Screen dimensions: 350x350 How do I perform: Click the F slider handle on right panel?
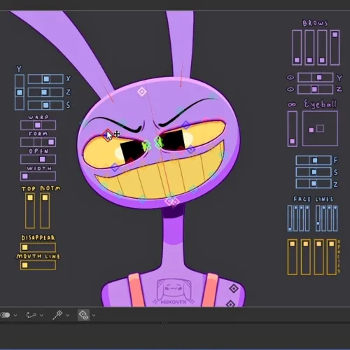[315, 160]
